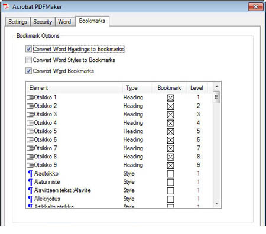266x234 pixels.
Task: Click heading icon beside Otsikko 5
Action: pos(30,131)
